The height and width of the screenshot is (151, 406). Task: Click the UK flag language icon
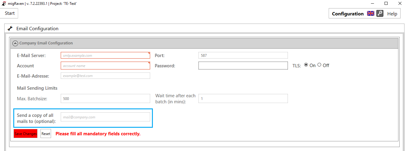pyautogui.click(x=371, y=14)
